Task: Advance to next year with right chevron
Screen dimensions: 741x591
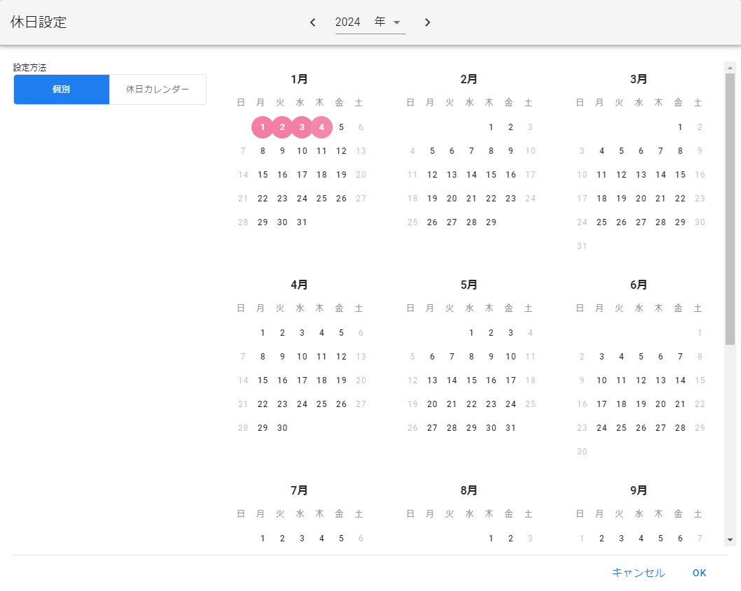Action: pyautogui.click(x=427, y=22)
